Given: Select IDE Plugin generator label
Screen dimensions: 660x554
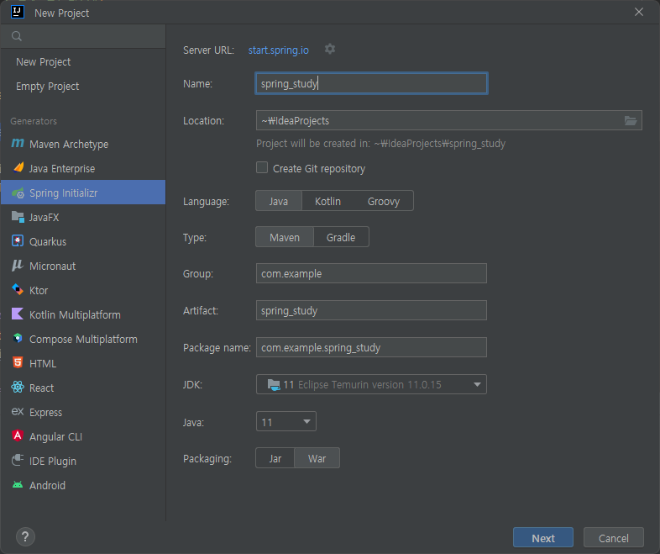Looking at the screenshot, I should click(x=53, y=461).
